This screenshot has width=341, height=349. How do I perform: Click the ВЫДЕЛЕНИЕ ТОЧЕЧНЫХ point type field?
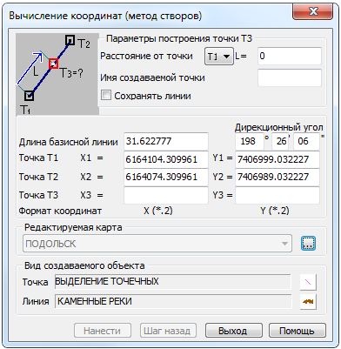tap(173, 281)
